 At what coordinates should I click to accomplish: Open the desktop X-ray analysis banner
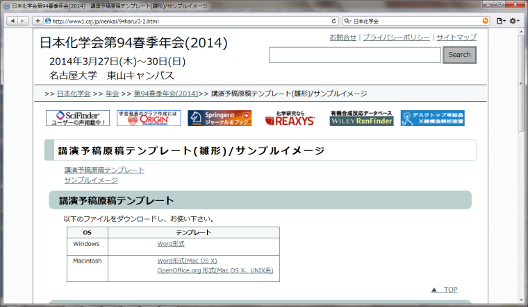coord(432,119)
